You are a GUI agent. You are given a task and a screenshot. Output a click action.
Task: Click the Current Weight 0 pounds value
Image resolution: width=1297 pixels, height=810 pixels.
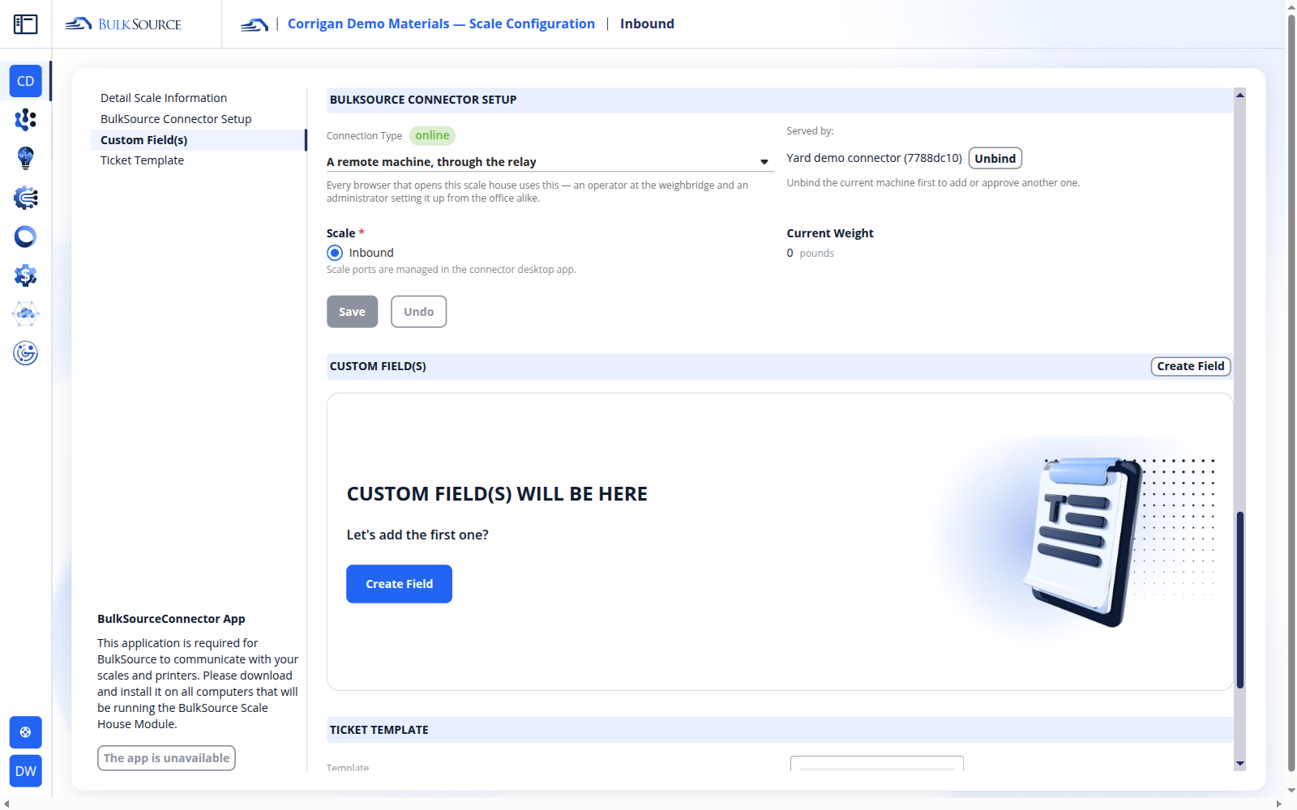[810, 254]
